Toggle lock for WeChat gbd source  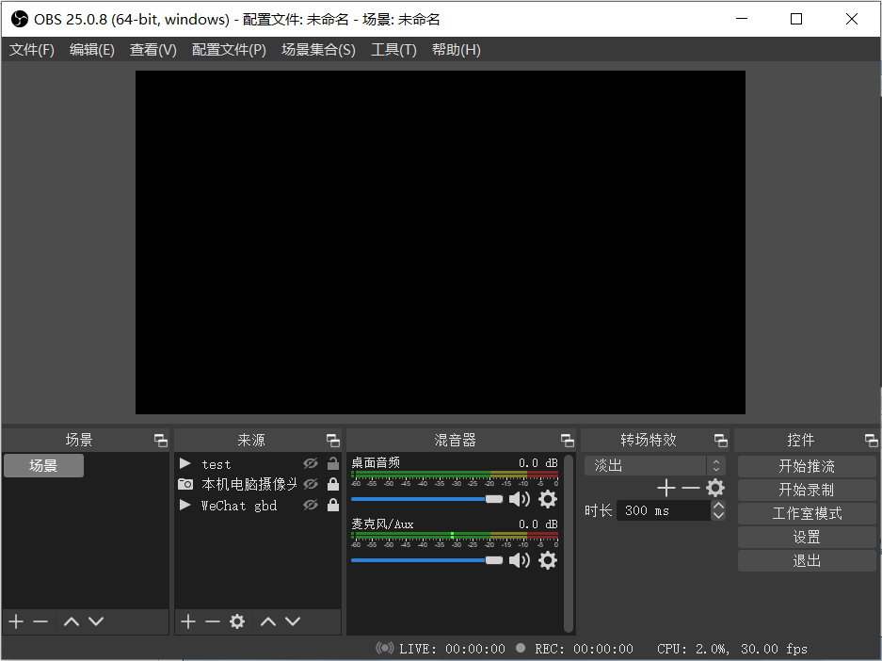[x=333, y=505]
